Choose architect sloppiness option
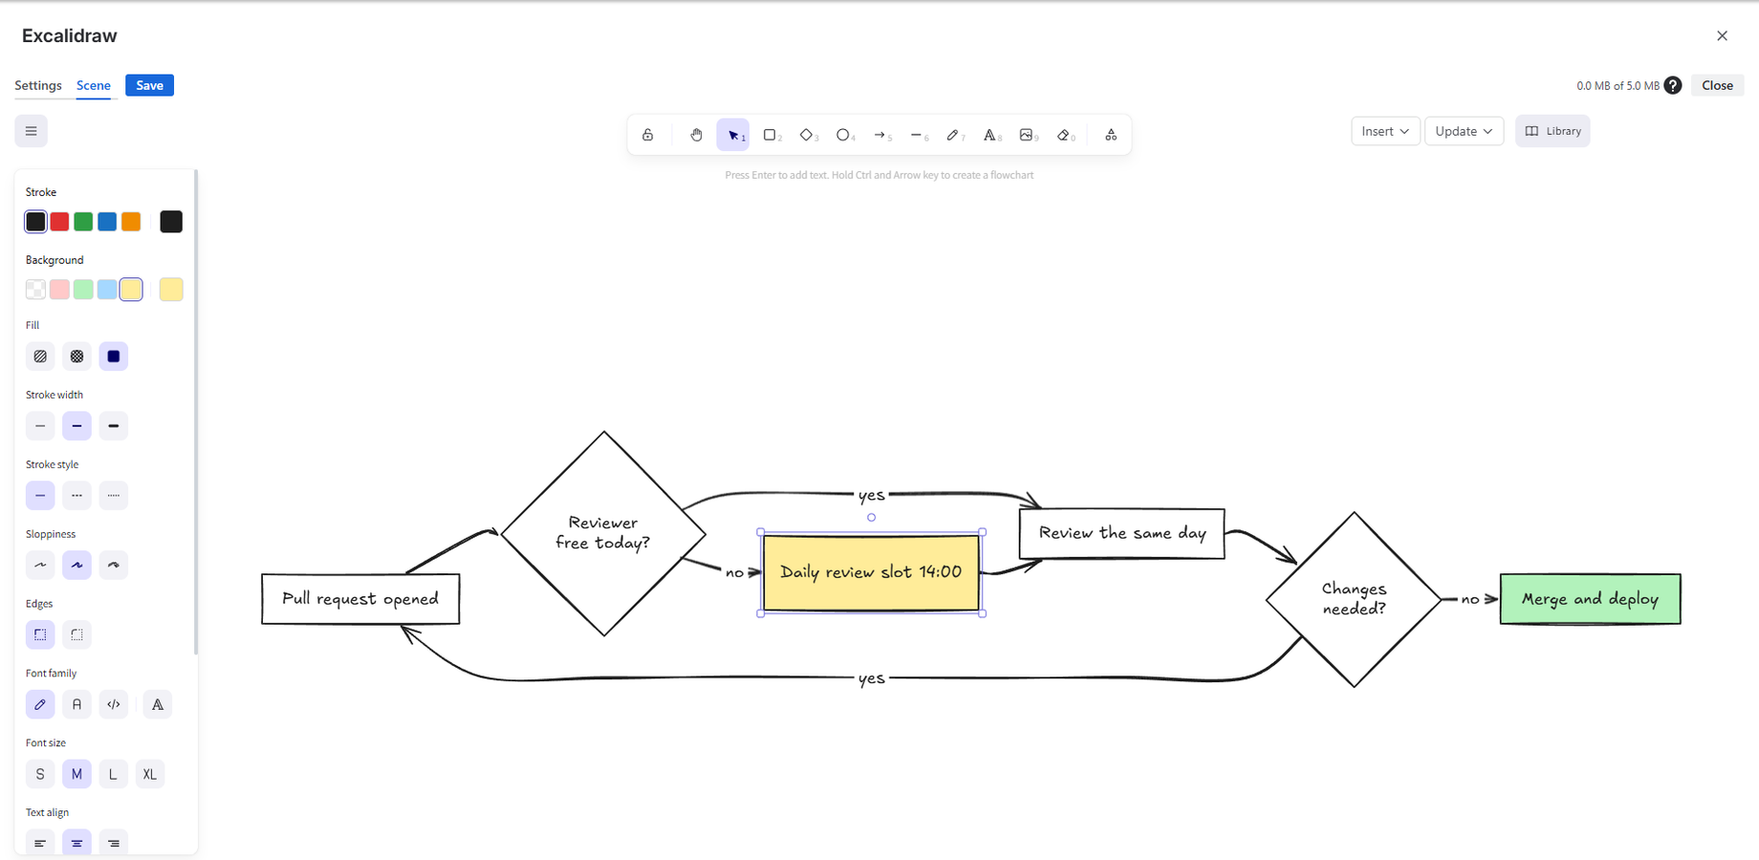Image resolution: width=1759 pixels, height=860 pixels. (40, 565)
